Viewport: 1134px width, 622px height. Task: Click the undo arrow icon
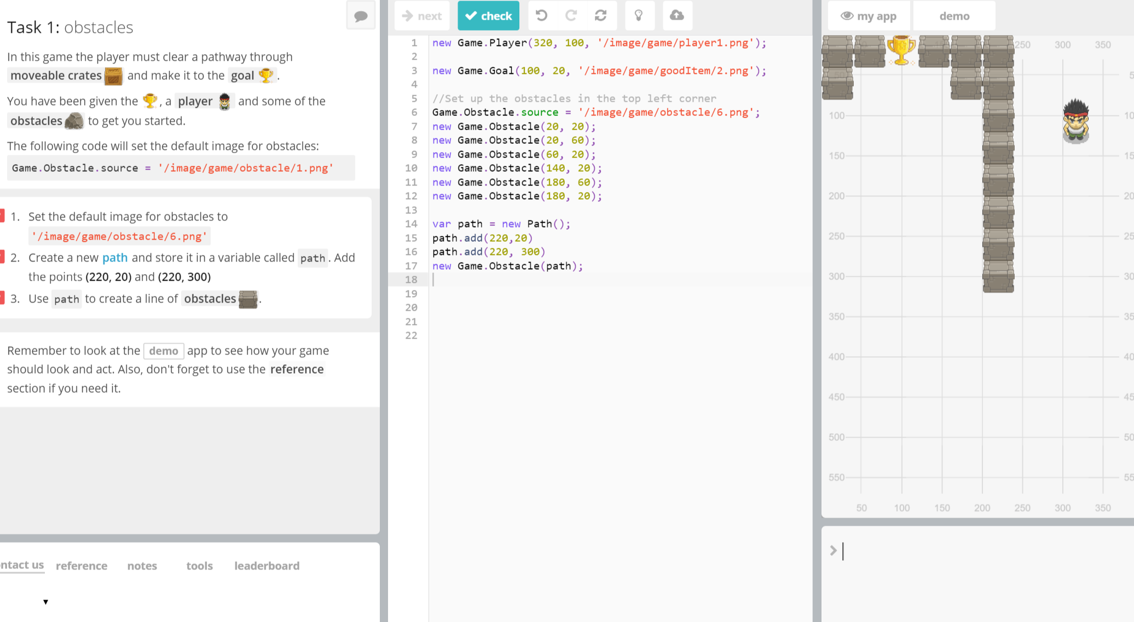541,16
